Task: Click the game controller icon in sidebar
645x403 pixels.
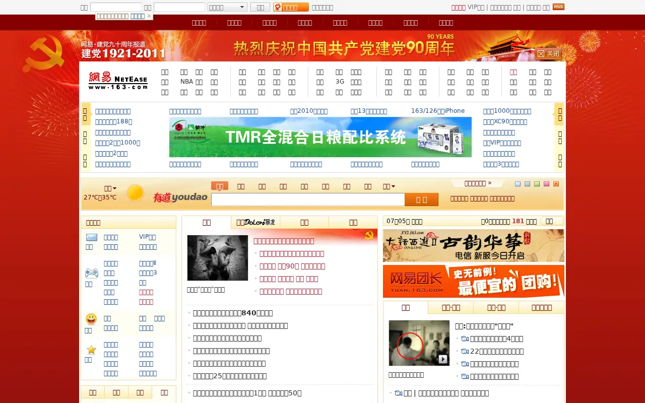Action: (x=91, y=273)
